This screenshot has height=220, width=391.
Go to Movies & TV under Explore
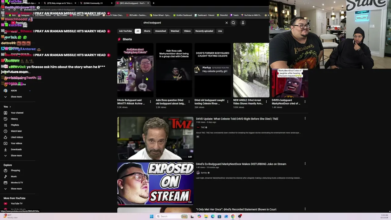[17, 183]
